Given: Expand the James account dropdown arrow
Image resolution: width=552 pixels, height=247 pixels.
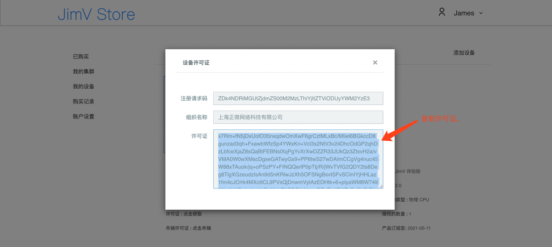Looking at the screenshot, I should tap(481, 13).
